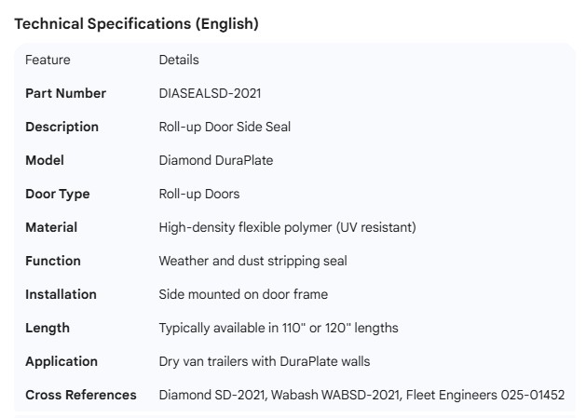Click the Part Number row label
The height and width of the screenshot is (418, 586).
65,93
